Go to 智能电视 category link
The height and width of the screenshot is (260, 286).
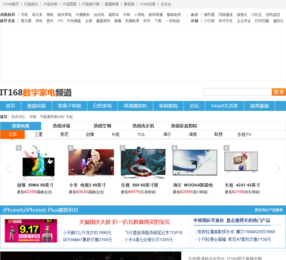click(174, 15)
